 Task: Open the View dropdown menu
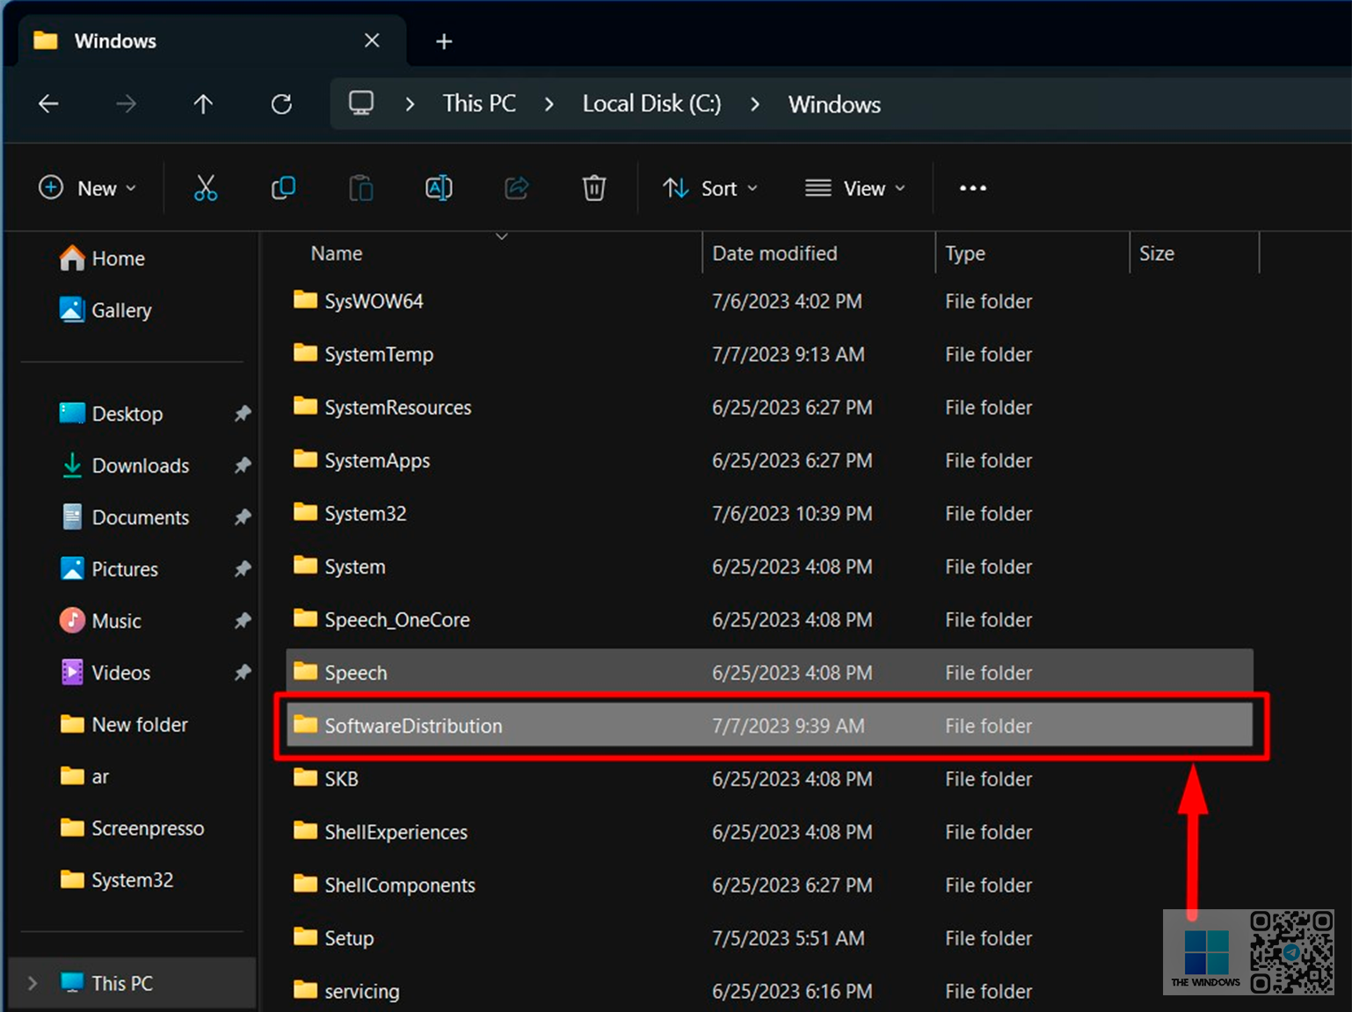[x=854, y=188]
